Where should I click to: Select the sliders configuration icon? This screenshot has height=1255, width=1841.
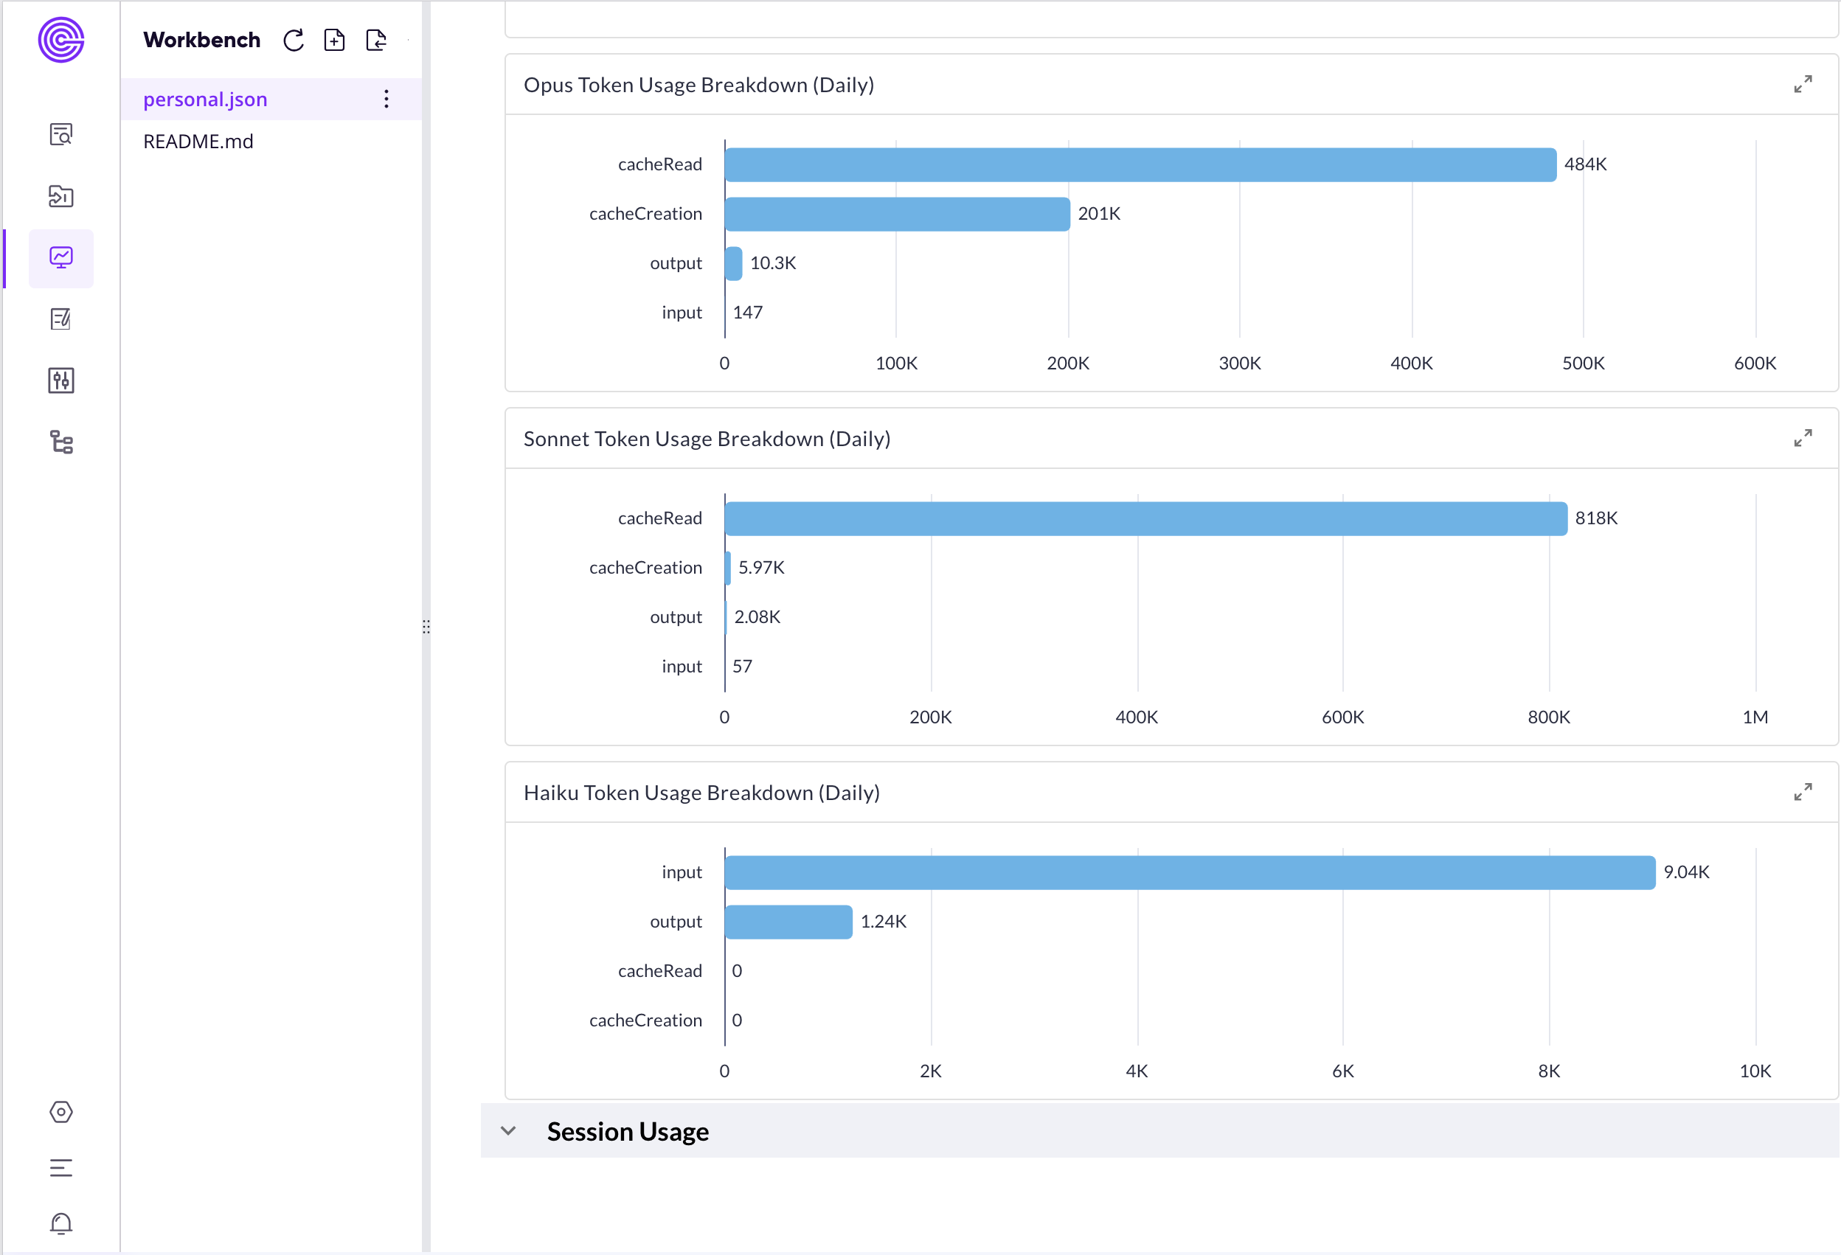(61, 381)
